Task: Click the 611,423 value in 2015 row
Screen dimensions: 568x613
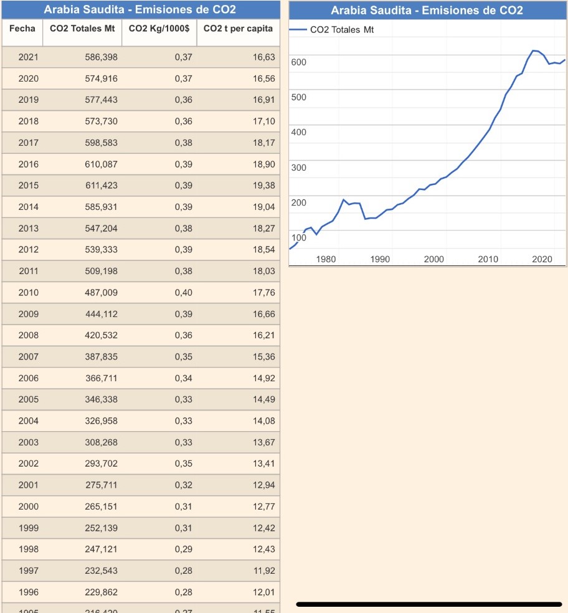Action: click(x=101, y=186)
